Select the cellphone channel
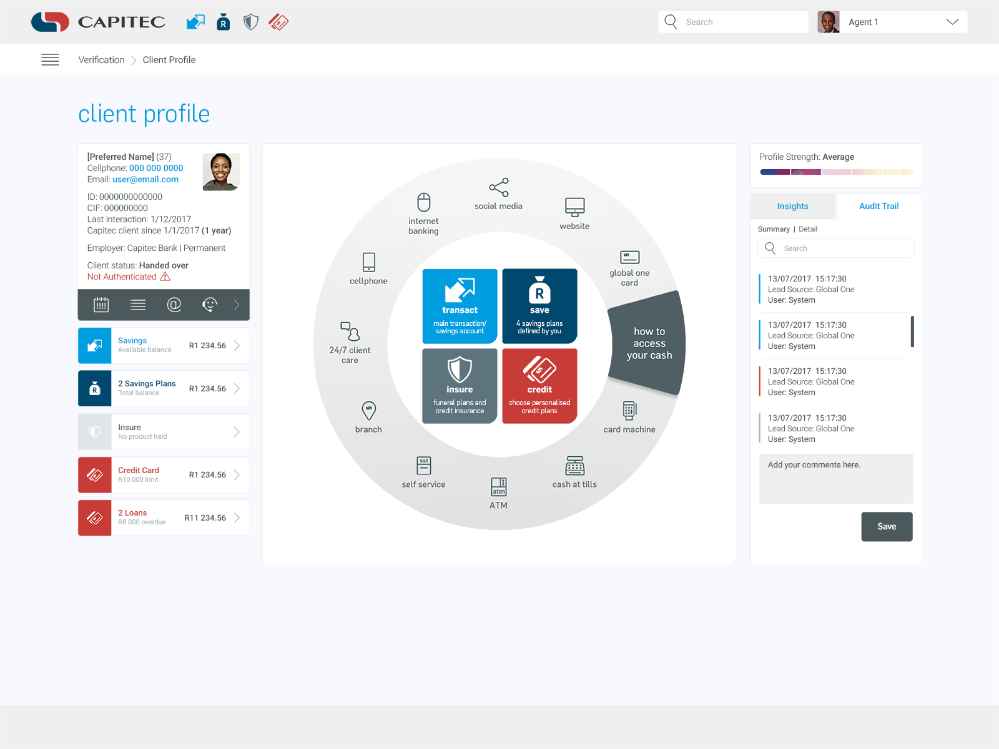The image size is (999, 749). [x=368, y=269]
